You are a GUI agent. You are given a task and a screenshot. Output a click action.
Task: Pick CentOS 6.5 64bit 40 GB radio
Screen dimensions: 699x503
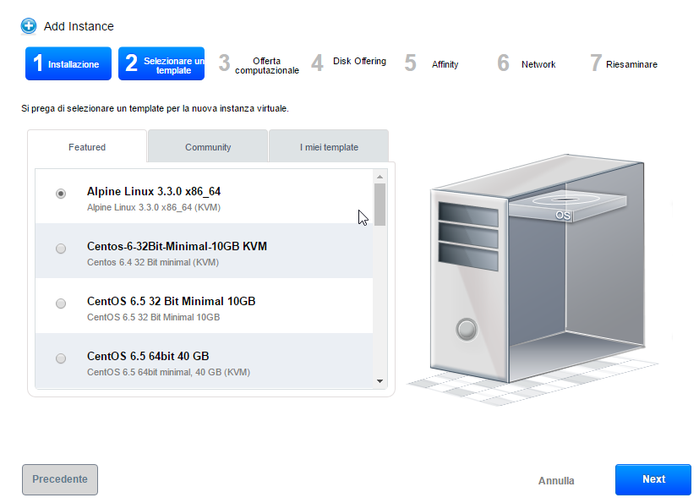point(61,358)
